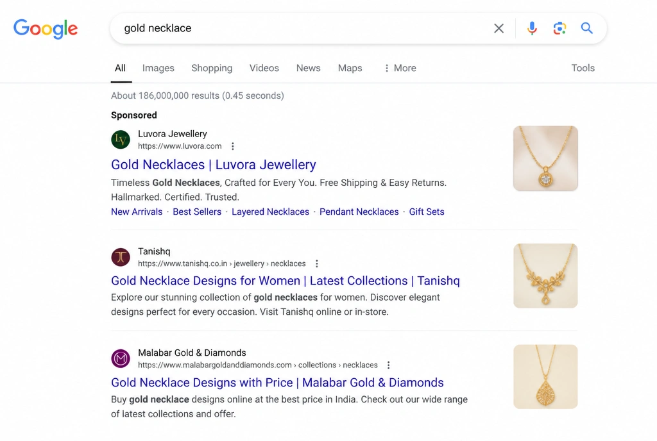Open Google Lens image search icon
657x441 pixels.
[559, 28]
